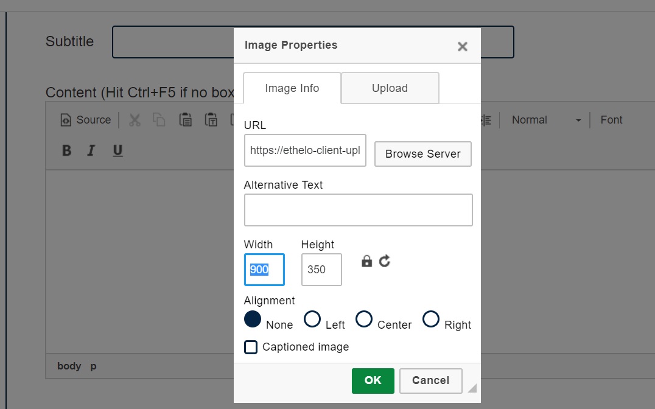Click the Paste clipboard icon
This screenshot has width=655, height=409.
(186, 120)
